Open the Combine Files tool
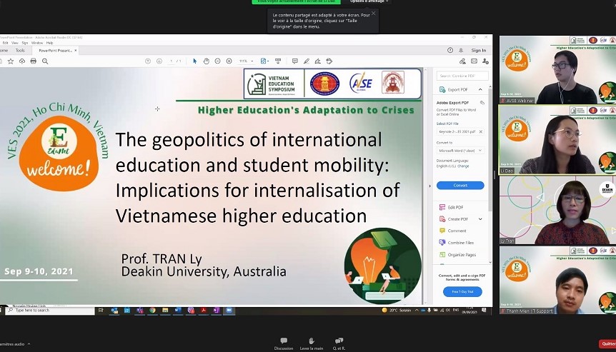The image size is (616, 352). [460, 243]
